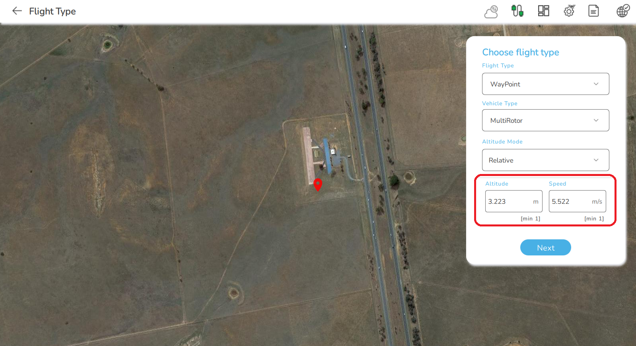Screen dimensions: 636x346
Task: Click the green cable connection icon
Action: [x=517, y=11]
